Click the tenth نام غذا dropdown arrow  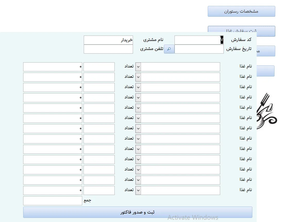(x=138, y=160)
